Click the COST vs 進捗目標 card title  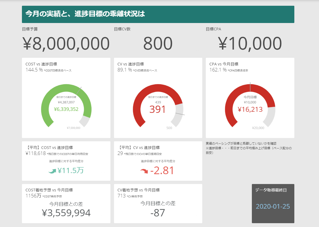tap(41, 64)
